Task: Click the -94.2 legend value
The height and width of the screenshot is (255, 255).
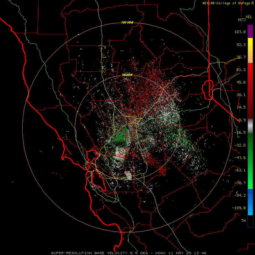Action: click(240, 195)
